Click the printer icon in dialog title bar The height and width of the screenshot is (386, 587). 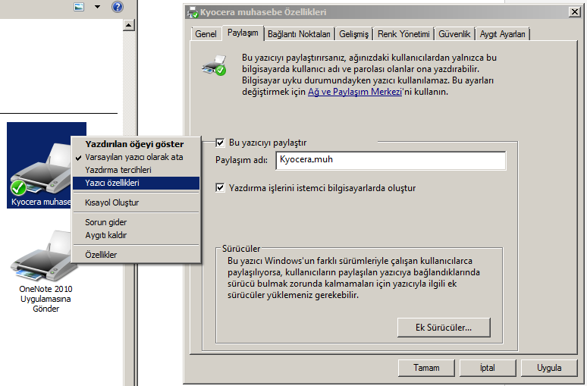tap(193, 12)
